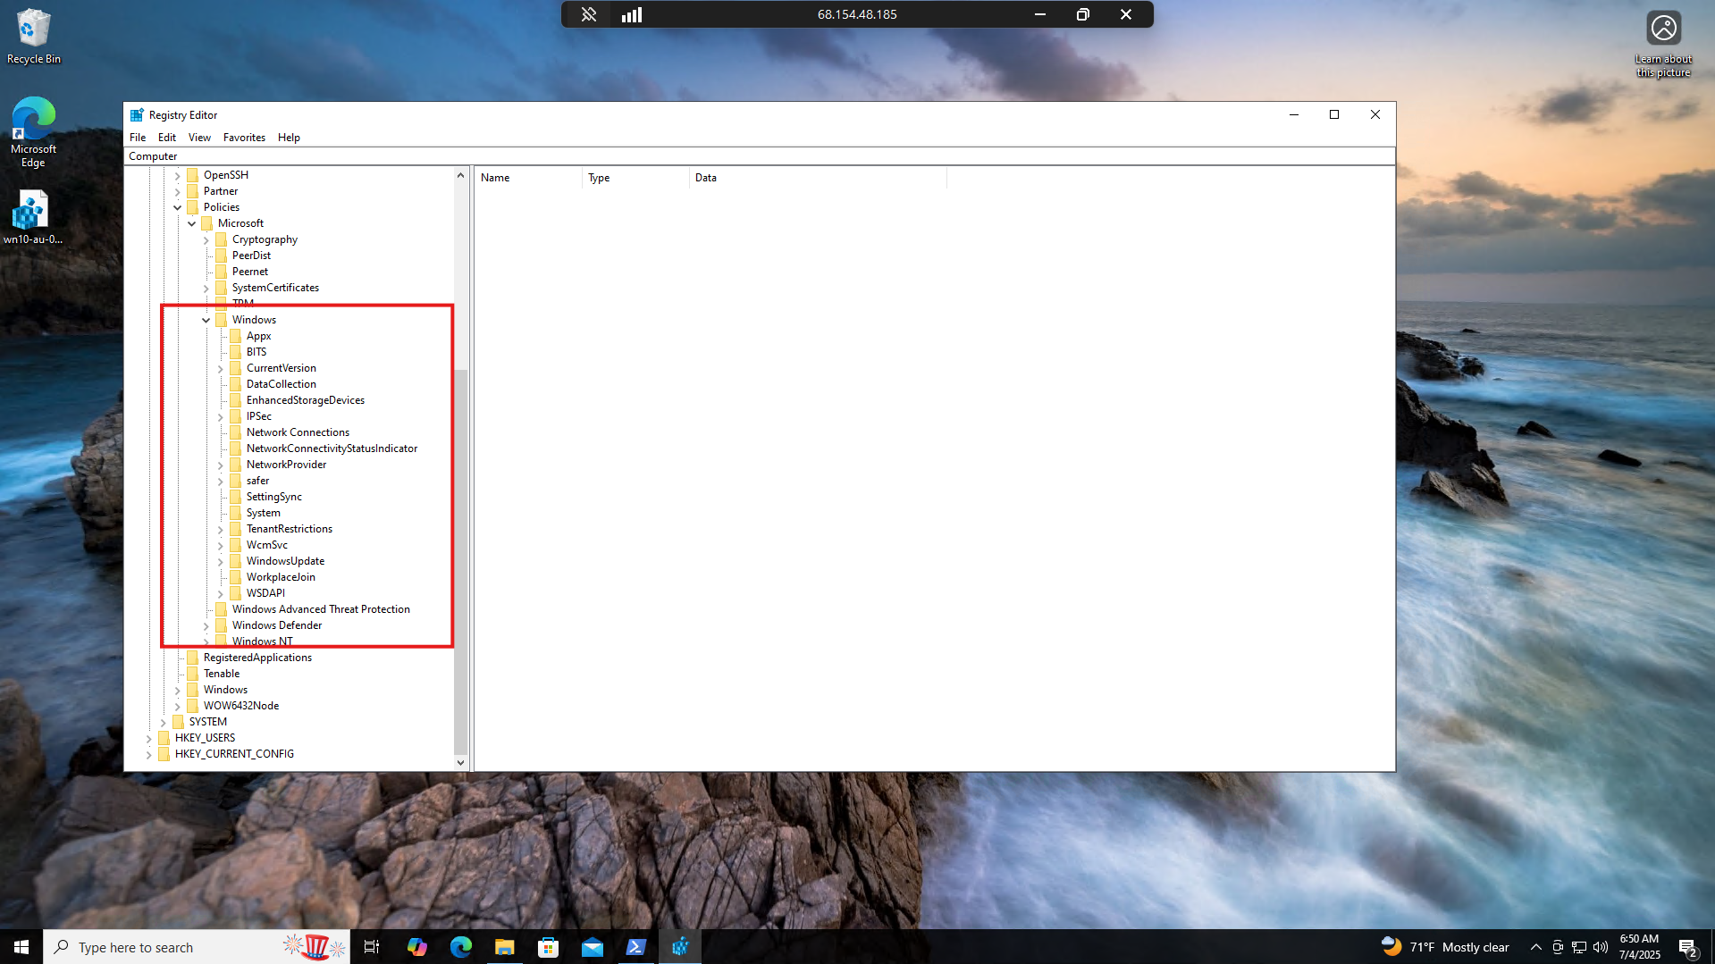Open the Copilot taskbar icon
The image size is (1715, 964).
[x=416, y=947]
